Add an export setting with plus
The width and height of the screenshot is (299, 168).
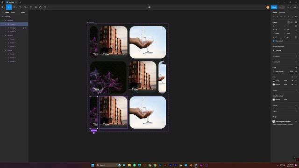(x=296, y=111)
